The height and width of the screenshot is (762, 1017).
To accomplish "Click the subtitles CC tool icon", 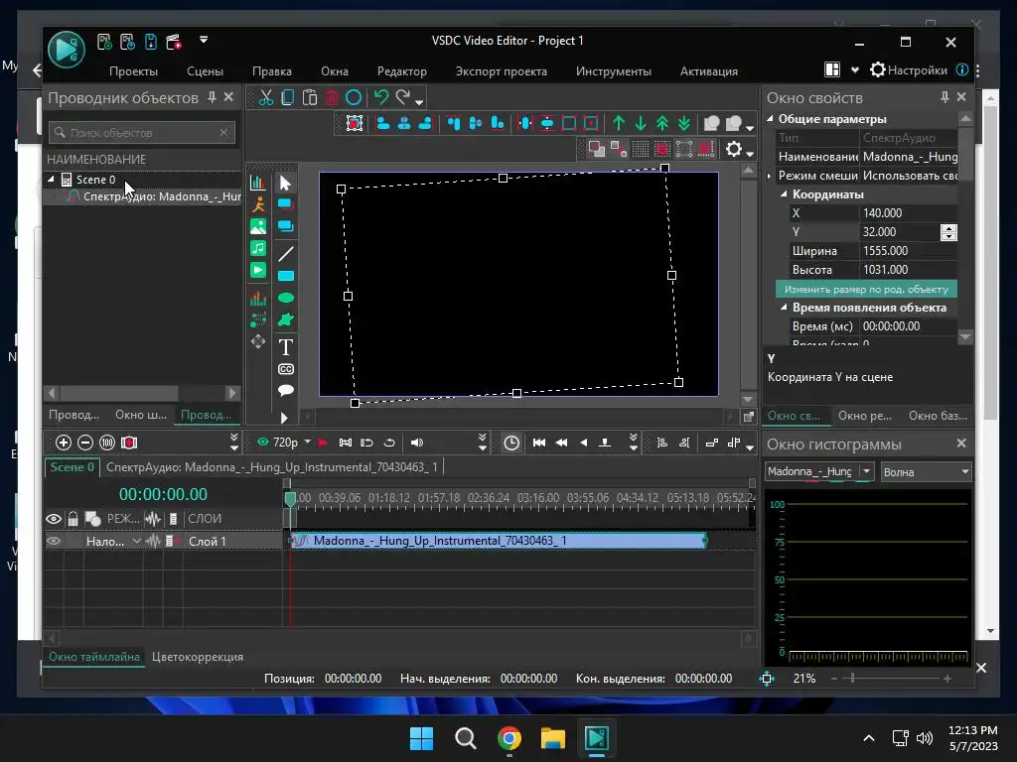I will coord(285,369).
